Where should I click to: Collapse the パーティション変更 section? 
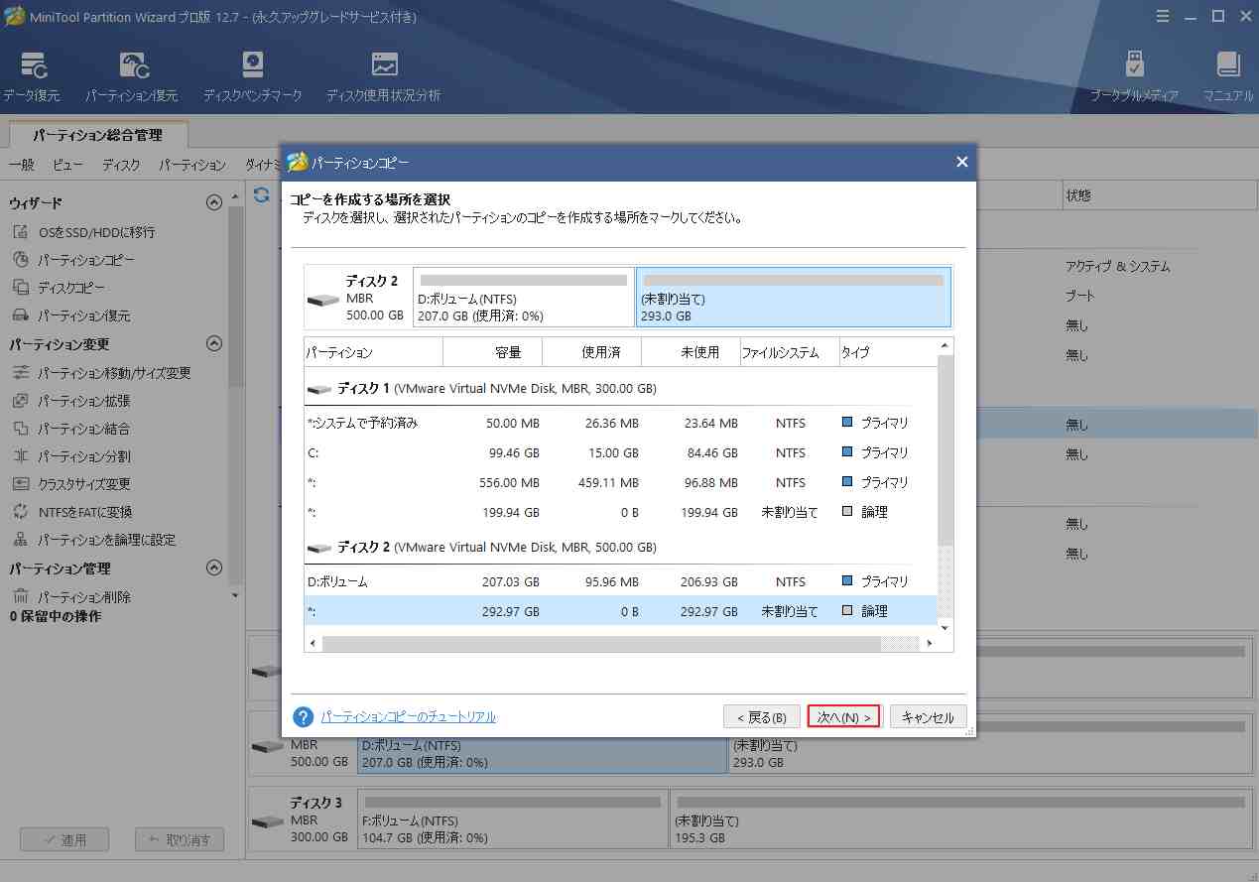tap(213, 344)
